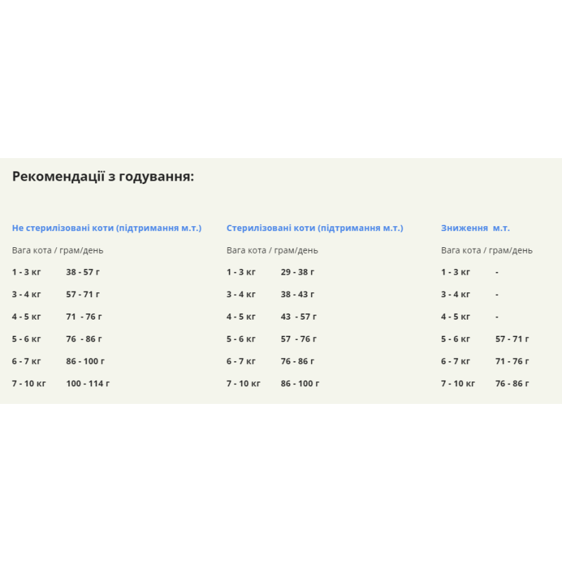Click '86 - 100 г' in non-sterilized column

coord(85,361)
